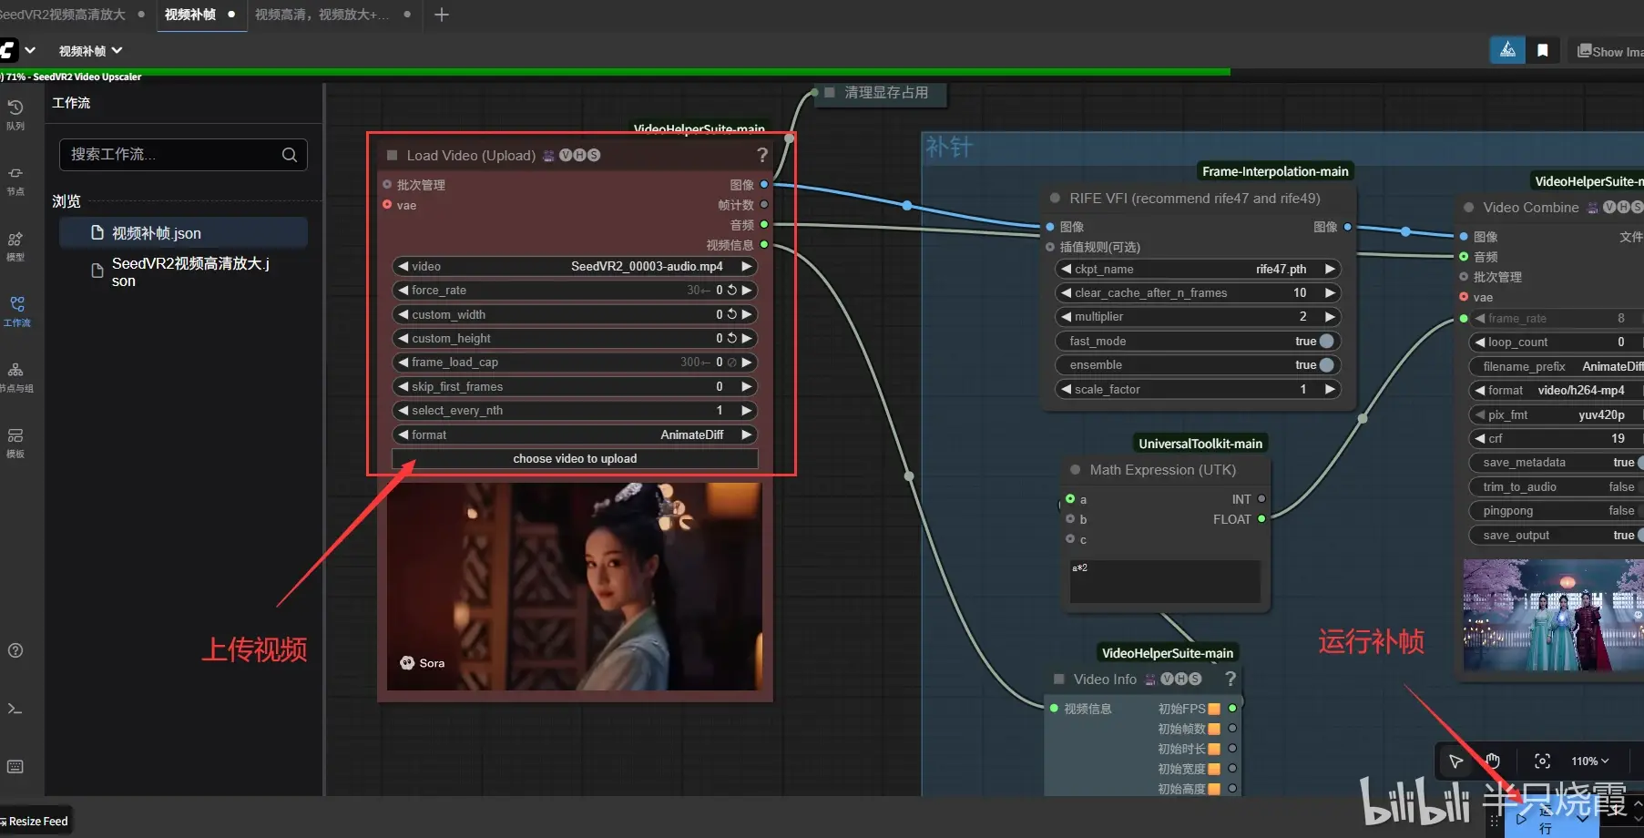
Task: Open the 110% zoom level dropdown
Action: point(1590,761)
